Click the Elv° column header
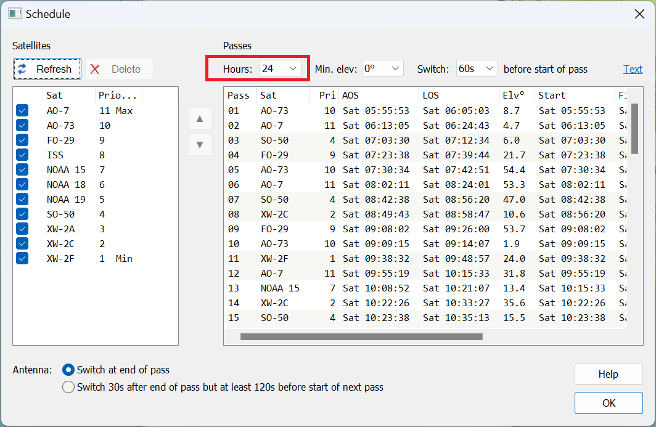This screenshot has height=427, width=656. pyautogui.click(x=515, y=96)
